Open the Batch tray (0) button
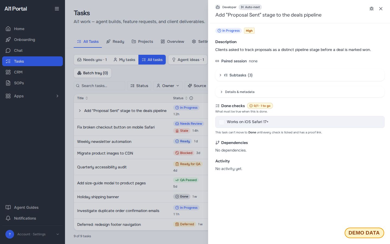Image resolution: width=390 pixels, height=244 pixels. [x=93, y=73]
